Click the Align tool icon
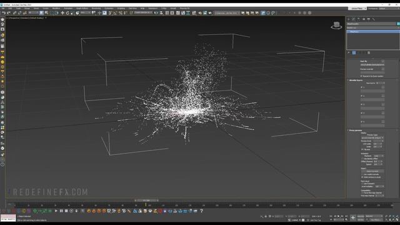The image size is (400, 225). [161, 12]
